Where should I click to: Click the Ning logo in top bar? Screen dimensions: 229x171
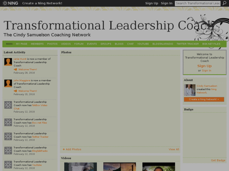(x=10, y=3)
